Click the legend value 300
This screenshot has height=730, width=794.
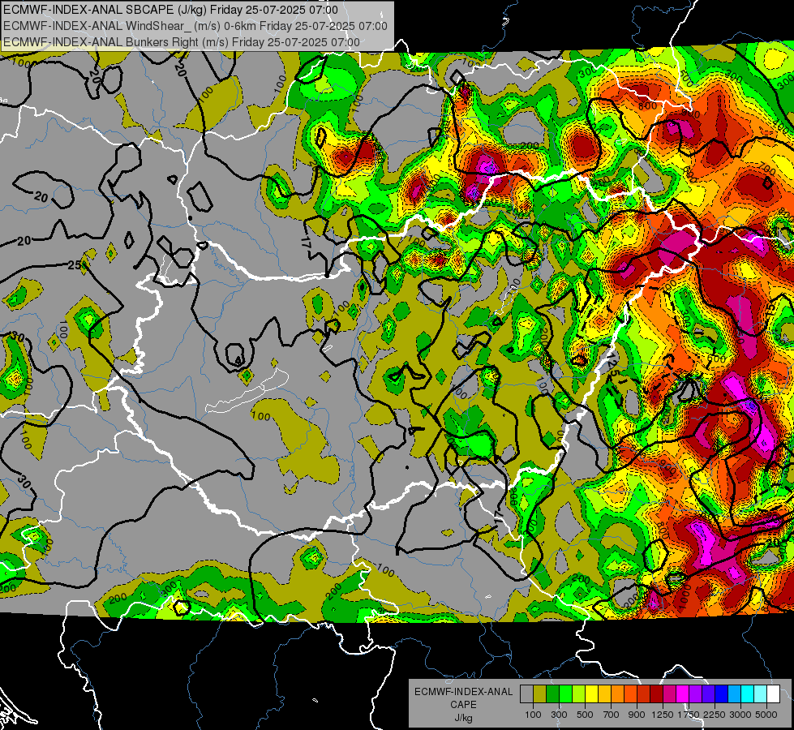(559, 715)
